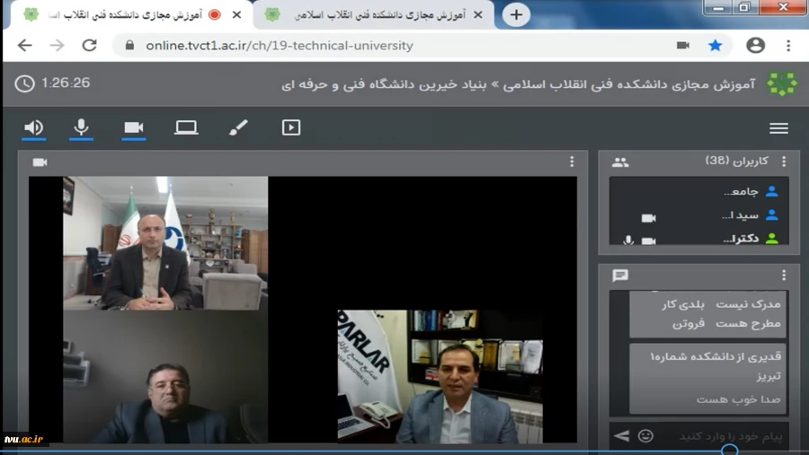The image size is (809, 455).
Task: Bookmark this page with the star icon
Action: pos(716,45)
